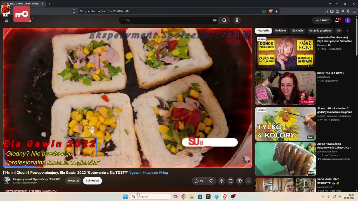Open Brave Wallet icon

click(338, 11)
